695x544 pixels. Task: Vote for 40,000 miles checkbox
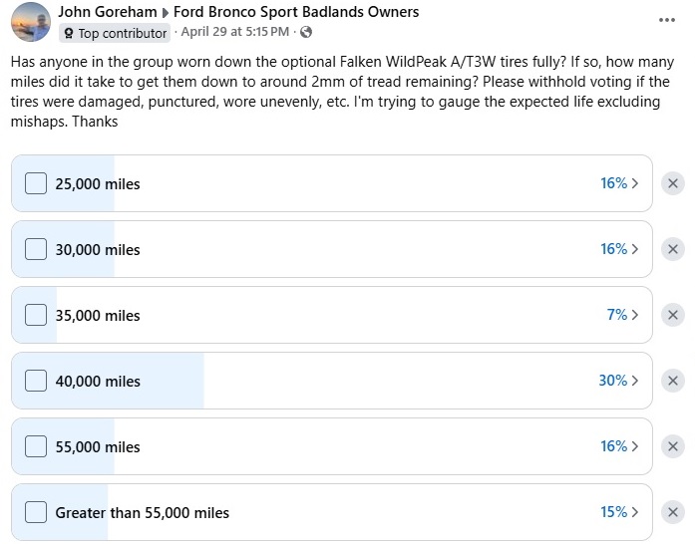pyautogui.click(x=36, y=381)
